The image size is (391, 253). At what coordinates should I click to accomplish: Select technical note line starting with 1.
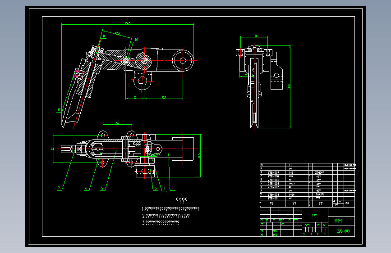click(x=170, y=209)
